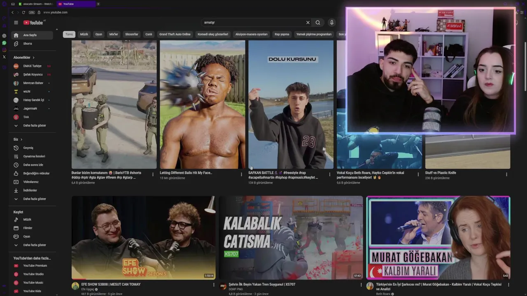Open options menu for SAFKAN BATTLE short
This screenshot has width=527, height=296.
click(329, 174)
